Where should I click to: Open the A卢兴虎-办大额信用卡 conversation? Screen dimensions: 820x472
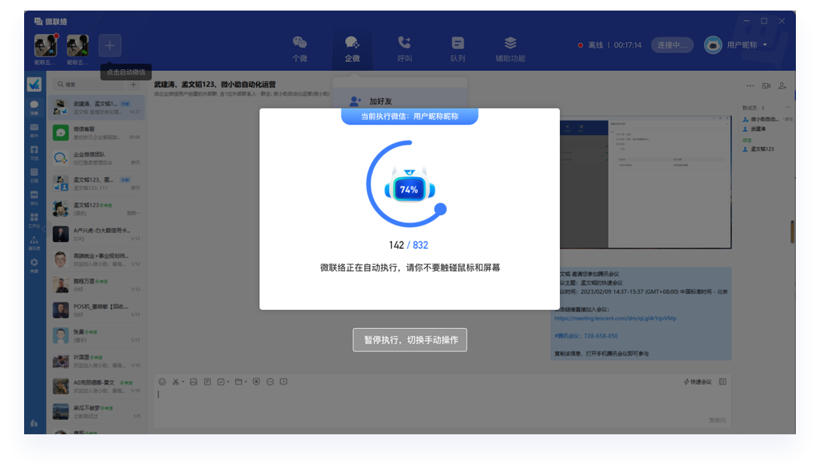click(96, 234)
